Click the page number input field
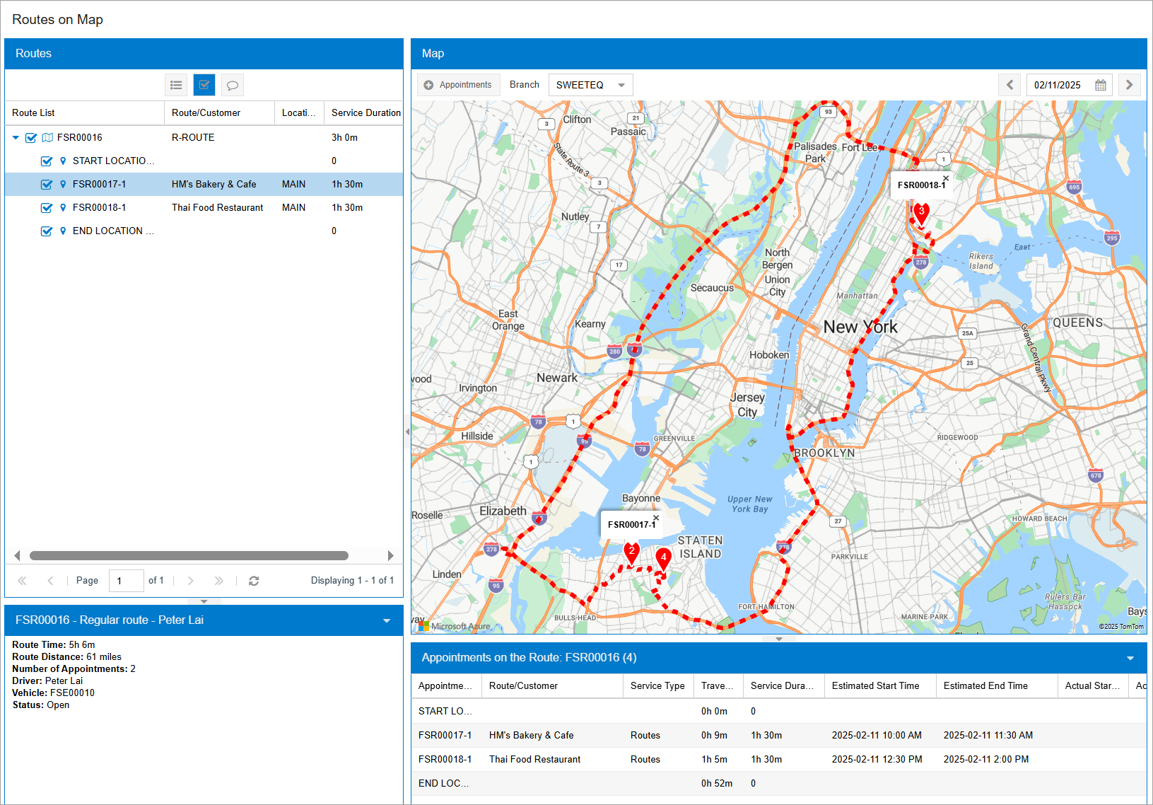Viewport: 1153px width, 805px height. [x=127, y=581]
